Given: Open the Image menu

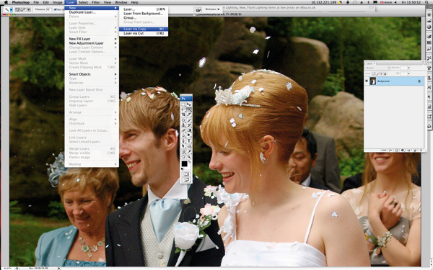Looking at the screenshot, I should [58, 2].
